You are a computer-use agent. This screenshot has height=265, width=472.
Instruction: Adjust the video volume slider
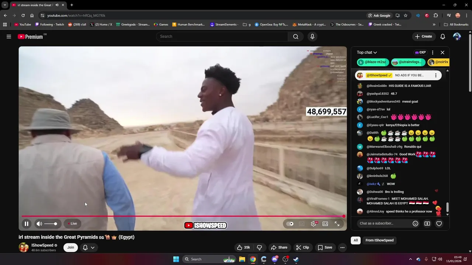51,224
